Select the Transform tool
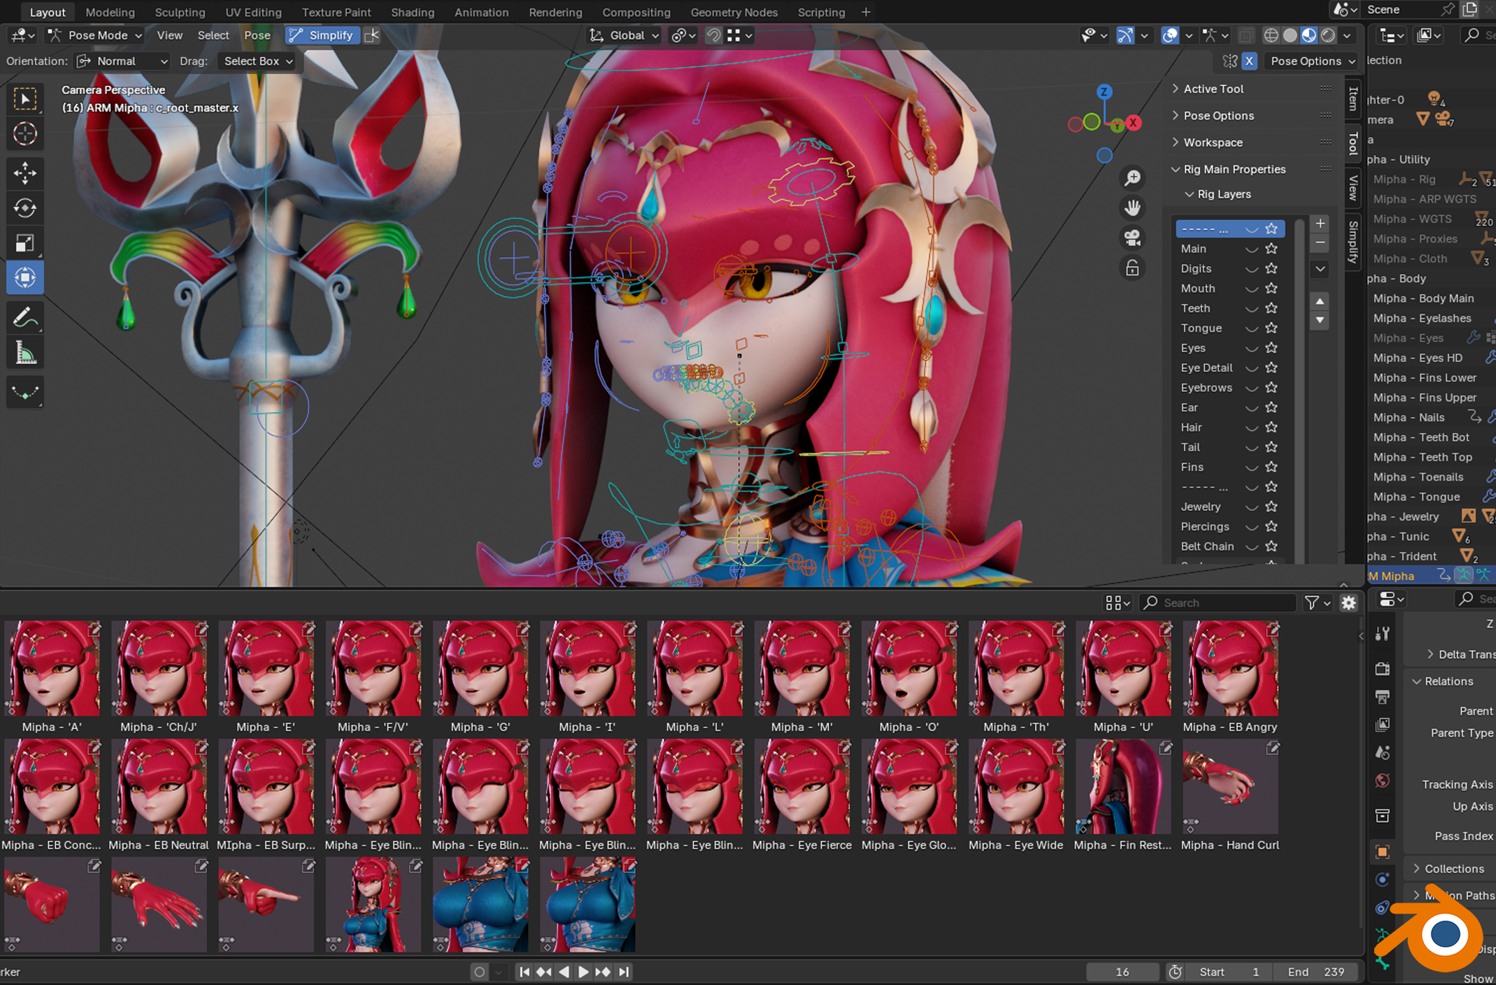 click(x=25, y=278)
